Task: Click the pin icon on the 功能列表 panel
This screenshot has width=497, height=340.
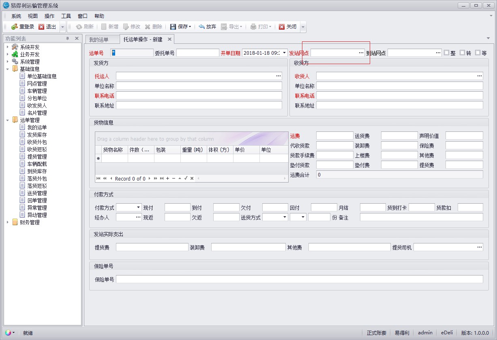Action: point(69,38)
